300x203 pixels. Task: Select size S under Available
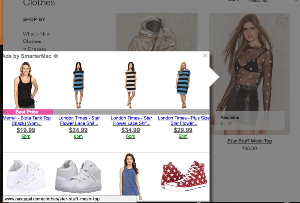pos(222,123)
